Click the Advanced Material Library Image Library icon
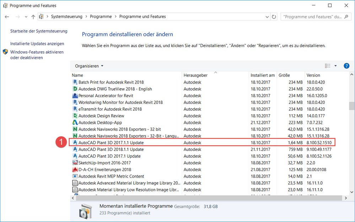Viewport: 355px width, 222px height. tap(75, 183)
